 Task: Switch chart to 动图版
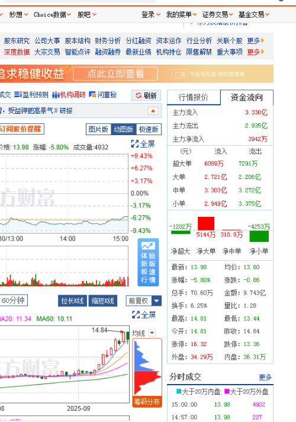(124, 129)
